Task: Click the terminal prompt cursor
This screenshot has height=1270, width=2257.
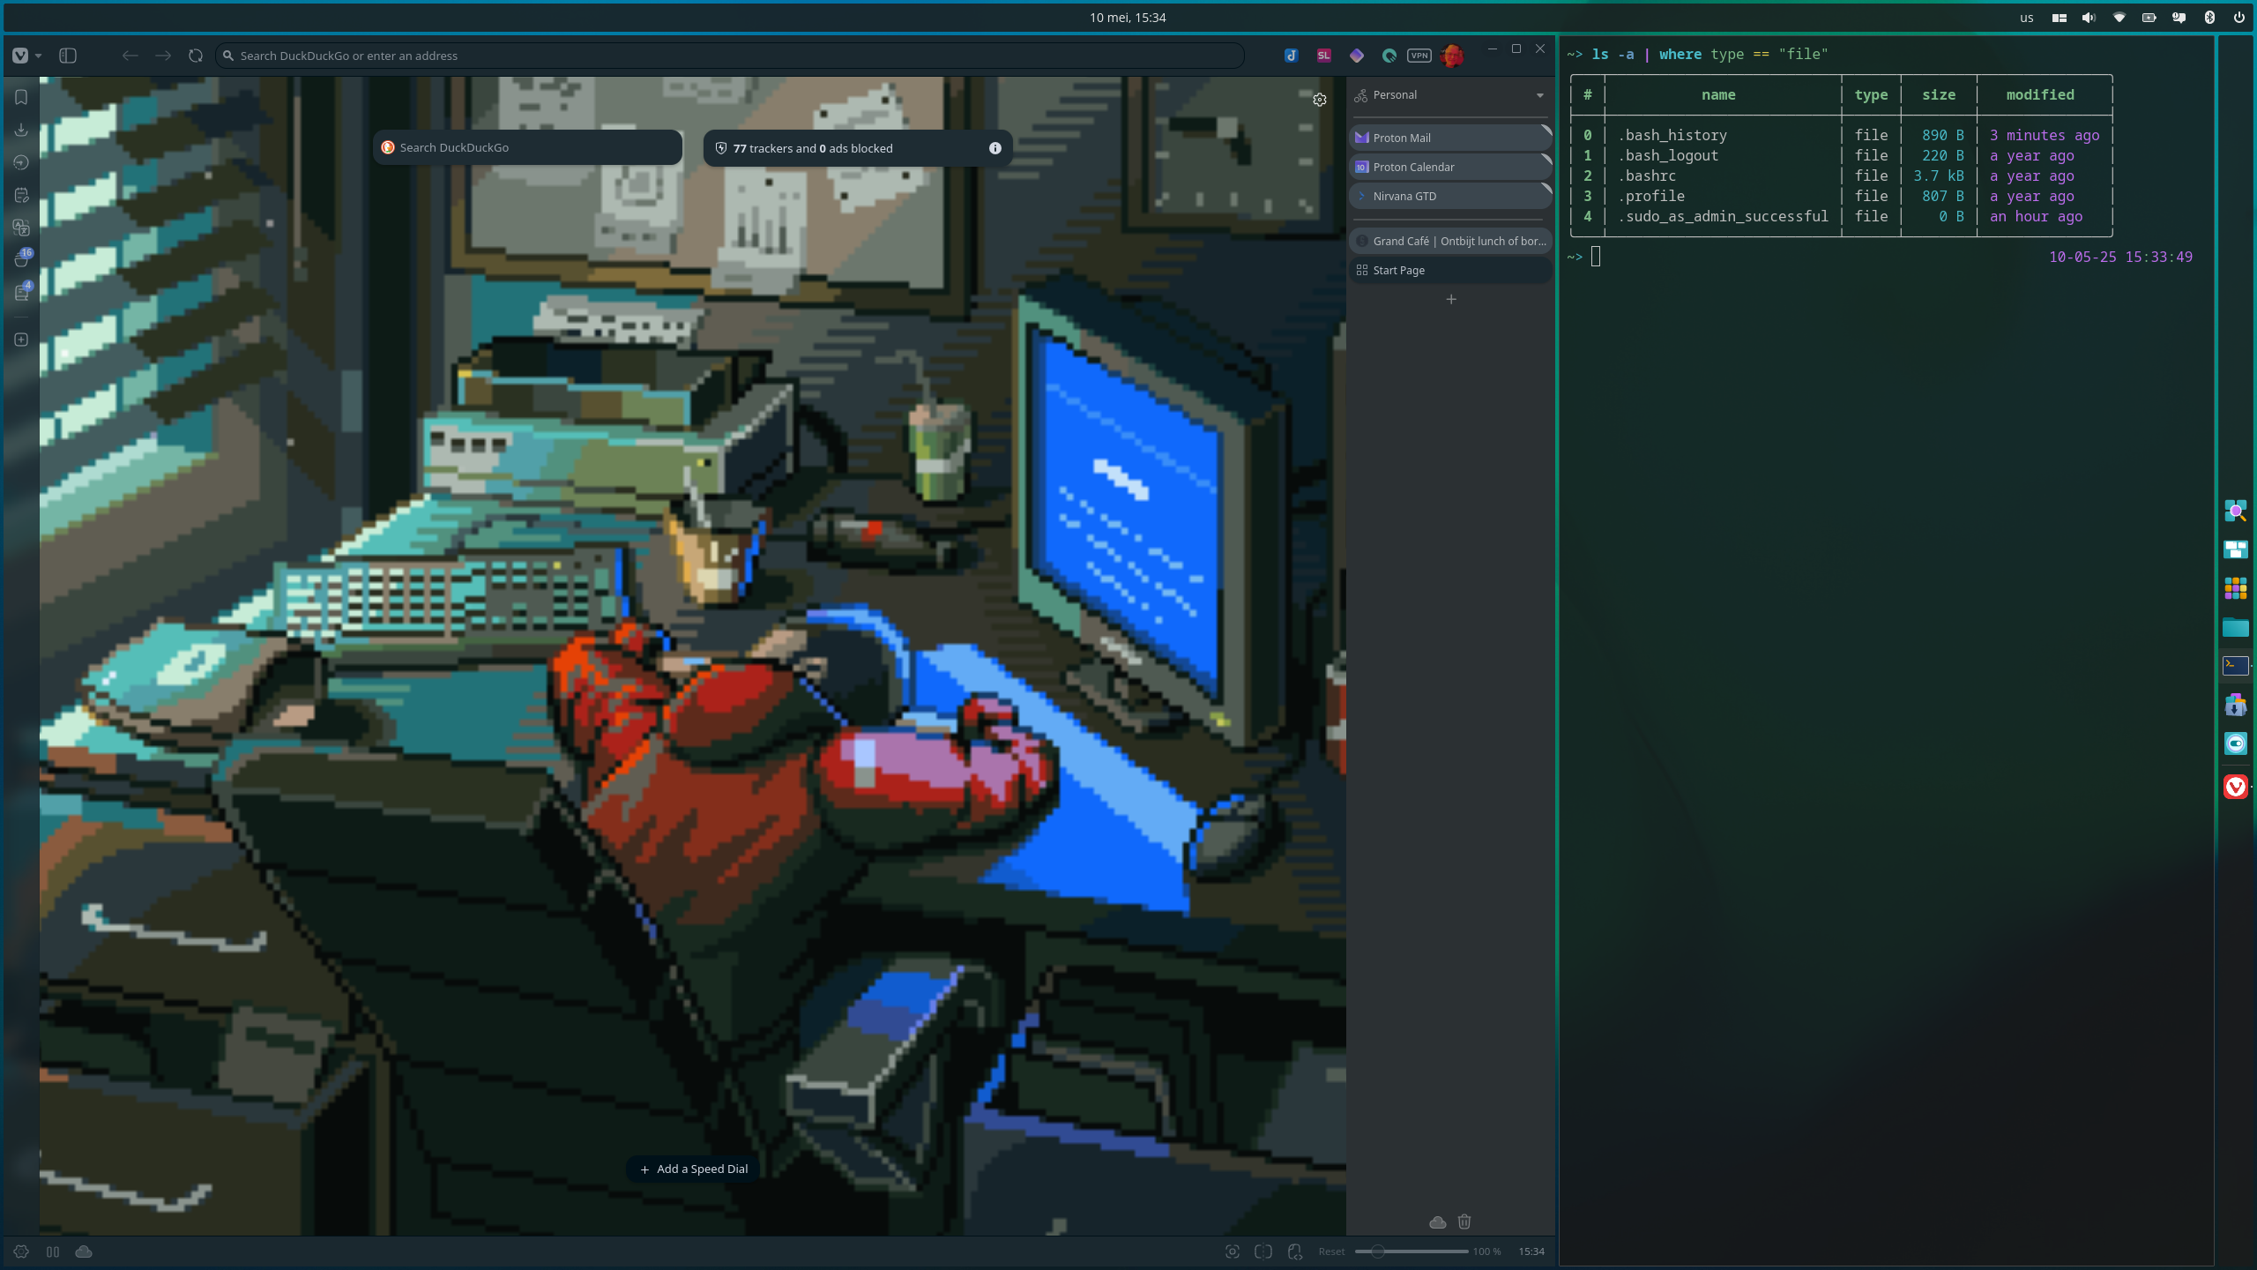Action: 1596,257
